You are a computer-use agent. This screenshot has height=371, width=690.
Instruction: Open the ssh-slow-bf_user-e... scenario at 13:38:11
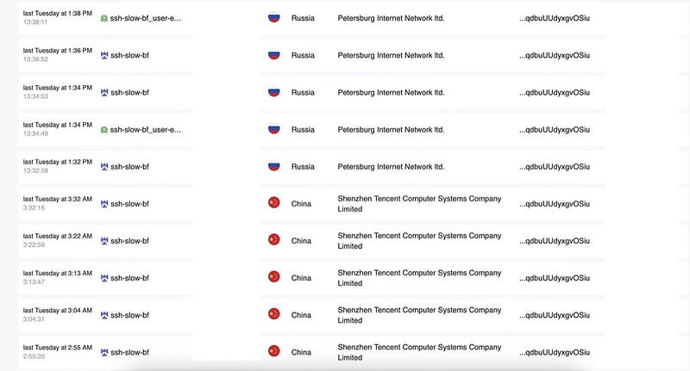[145, 18]
